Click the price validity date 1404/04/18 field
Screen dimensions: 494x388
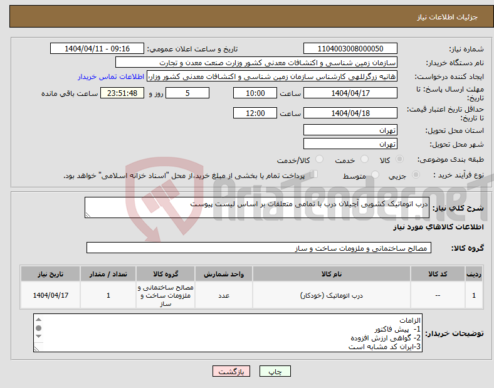pos(350,113)
